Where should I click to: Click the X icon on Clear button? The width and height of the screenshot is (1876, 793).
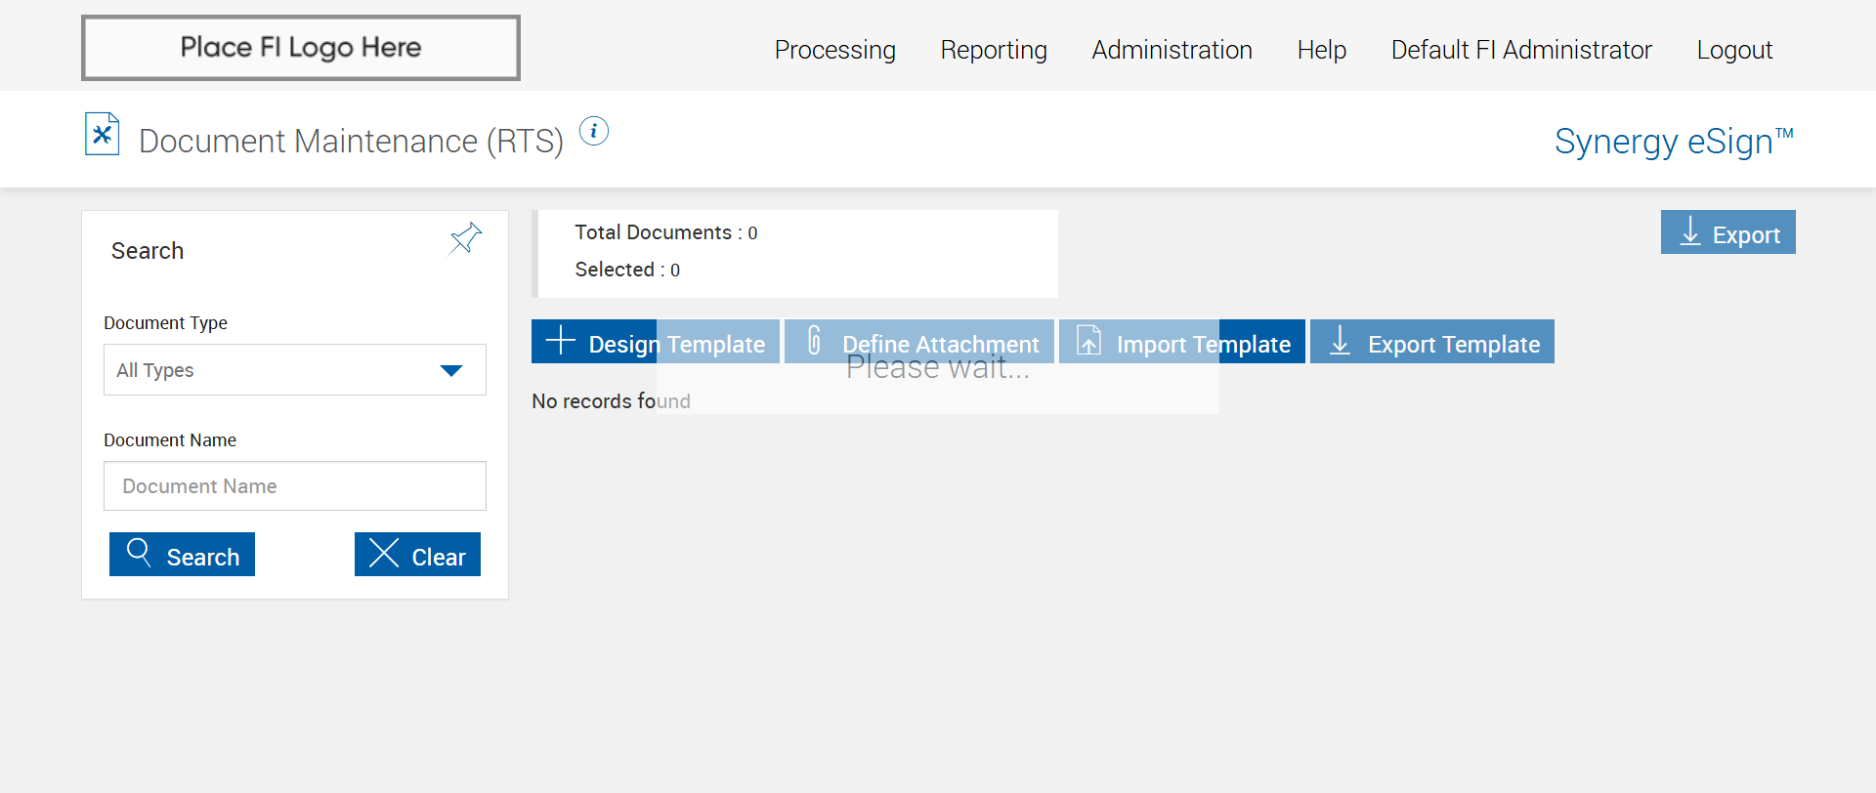point(384,553)
